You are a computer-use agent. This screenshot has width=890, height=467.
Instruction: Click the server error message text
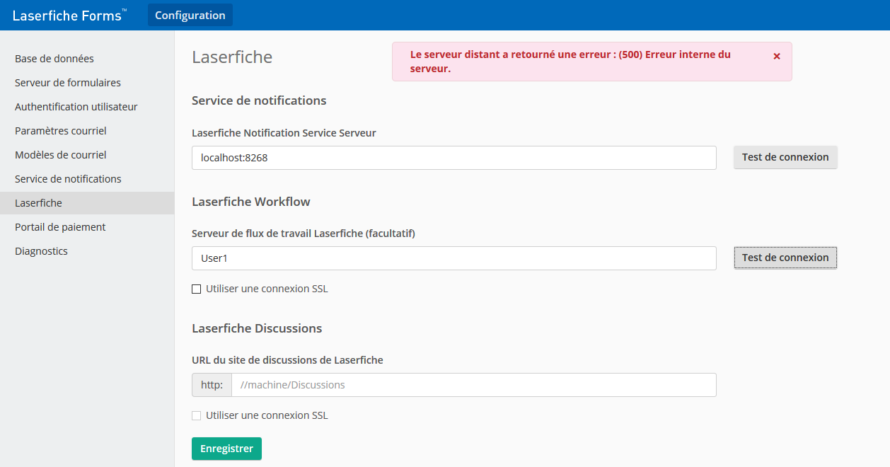570,62
